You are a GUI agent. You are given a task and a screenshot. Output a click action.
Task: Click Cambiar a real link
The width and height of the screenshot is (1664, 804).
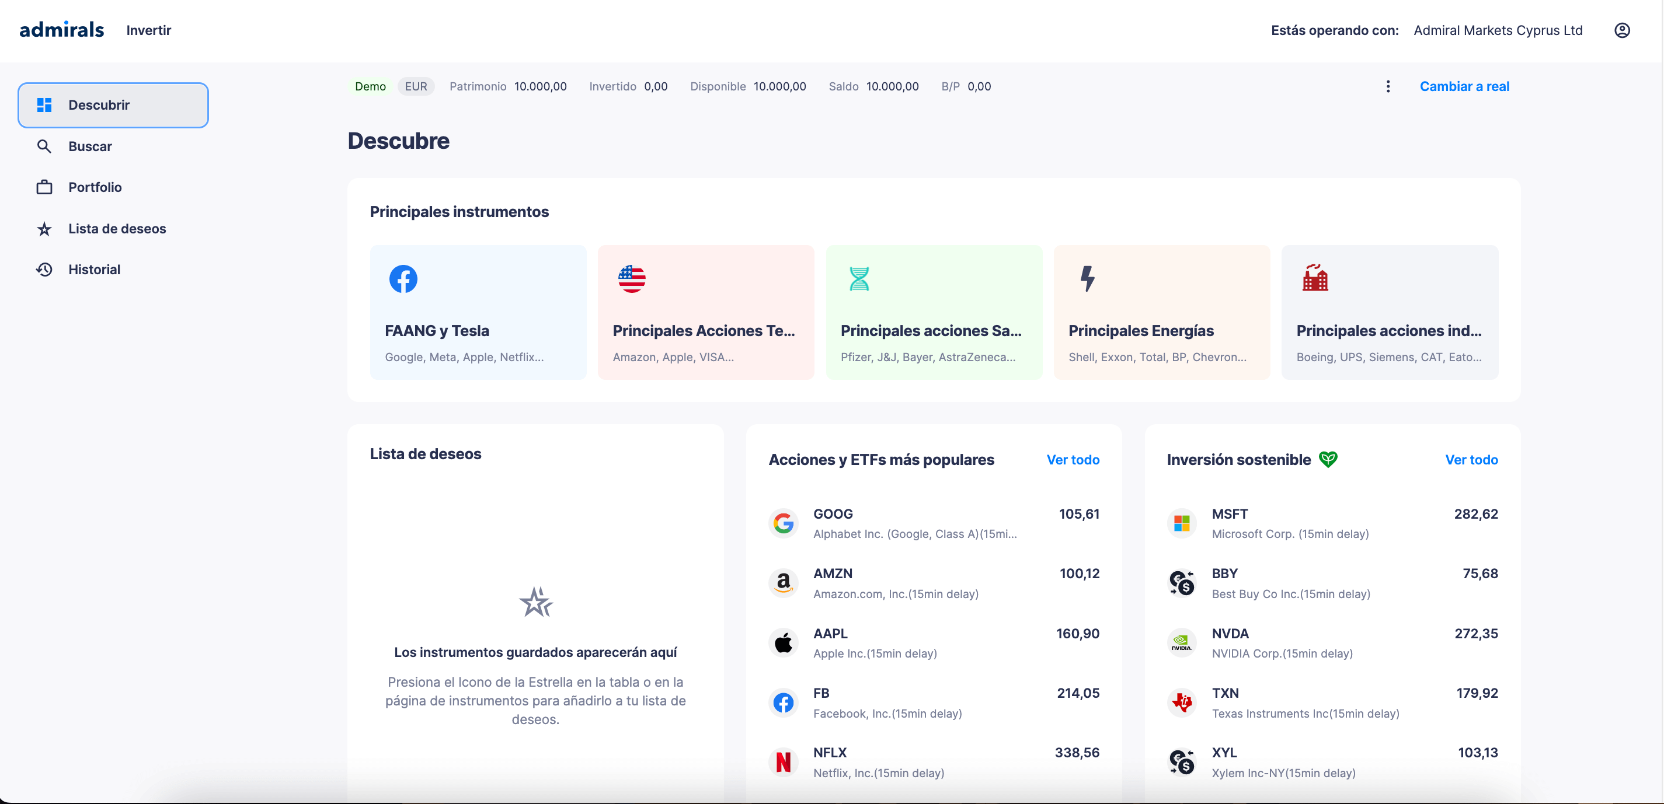point(1464,86)
